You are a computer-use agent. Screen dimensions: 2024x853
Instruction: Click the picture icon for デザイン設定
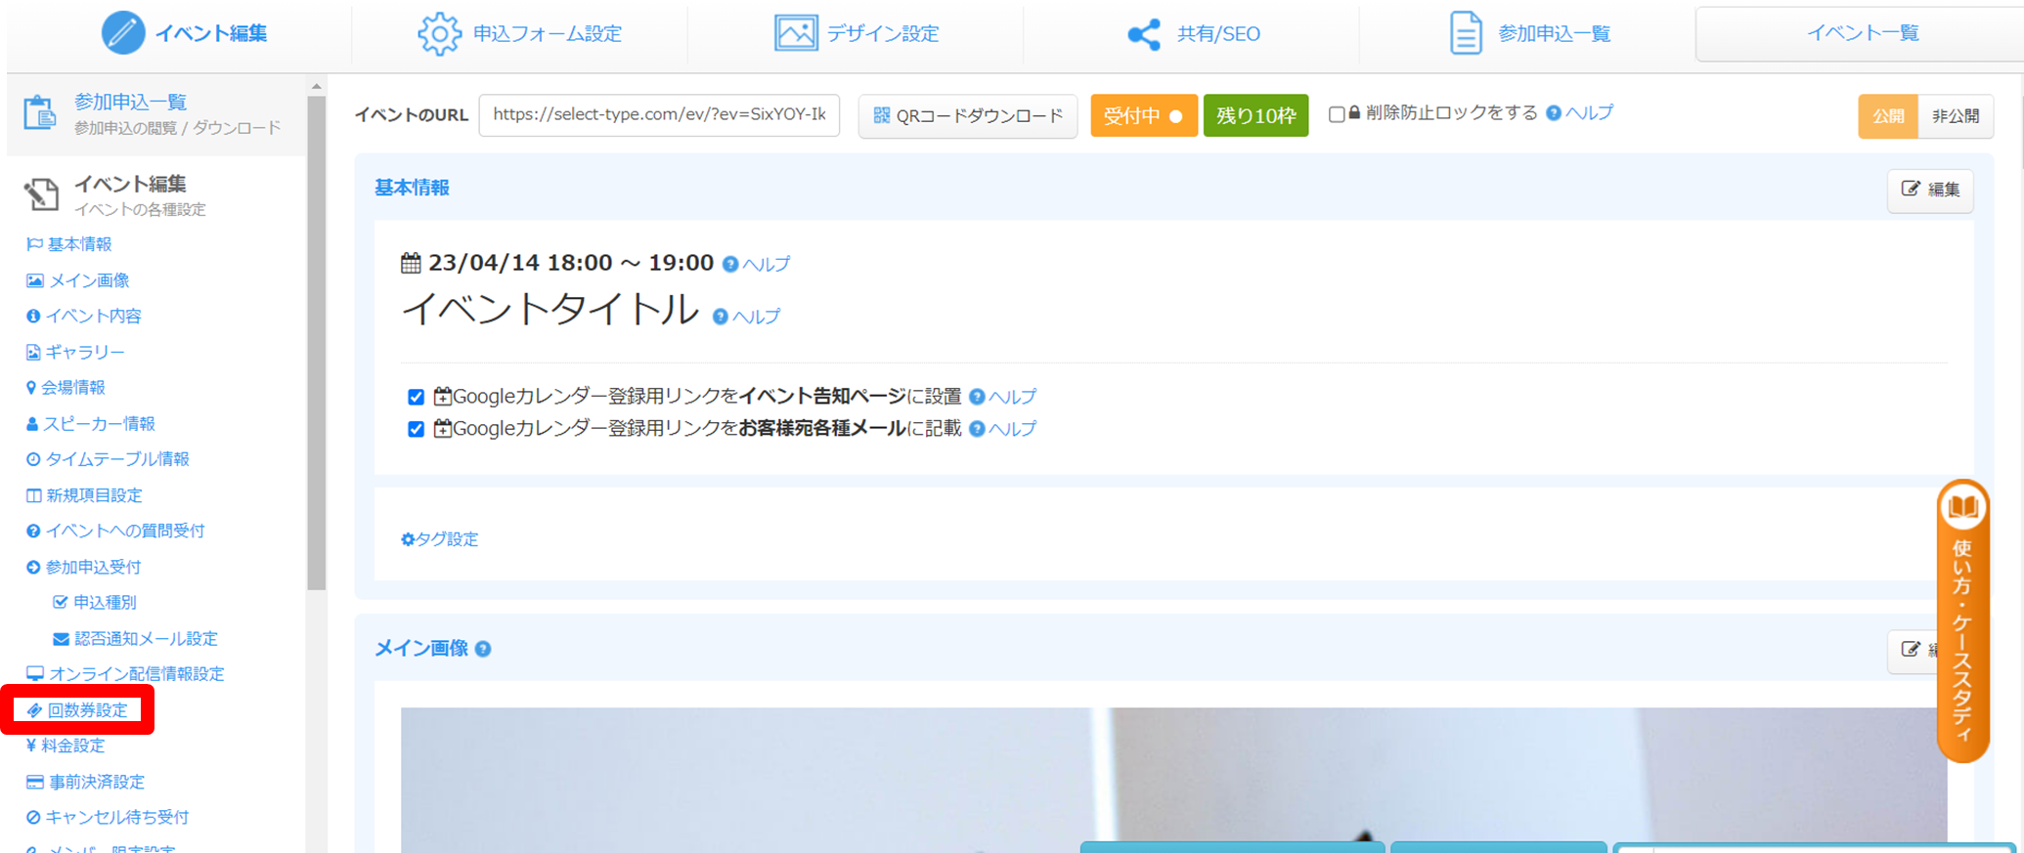[x=796, y=33]
